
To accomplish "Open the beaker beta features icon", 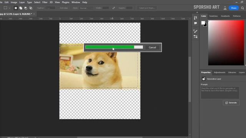I will pyautogui.click(x=225, y=8).
